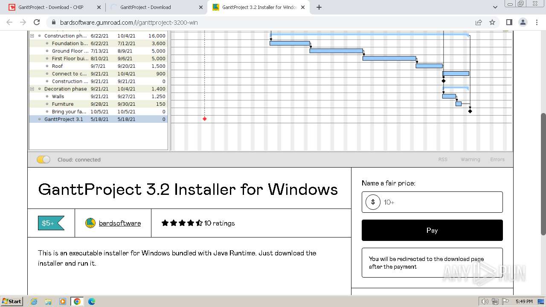Image resolution: width=546 pixels, height=307 pixels.
Task: Click the Chrome taskbar icon
Action: [77, 301]
